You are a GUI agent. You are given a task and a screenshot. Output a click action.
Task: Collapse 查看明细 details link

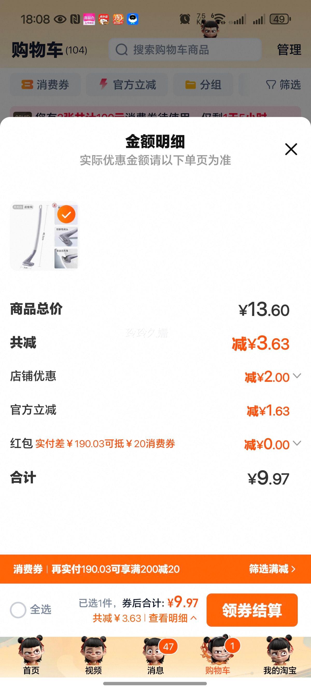click(x=173, y=618)
